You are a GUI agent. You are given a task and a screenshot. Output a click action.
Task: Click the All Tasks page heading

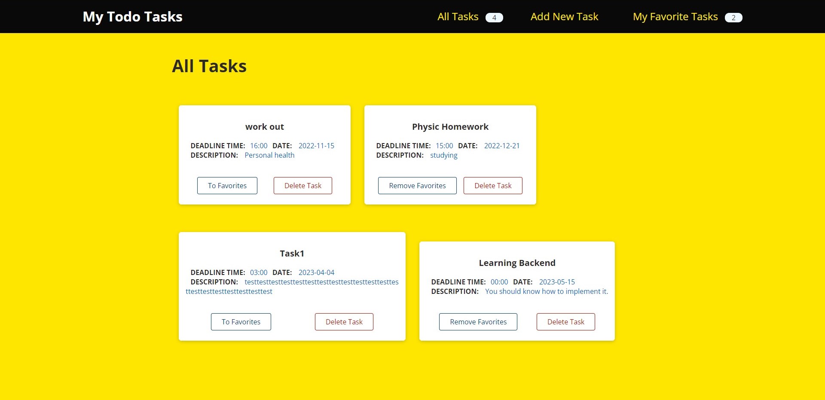(x=209, y=65)
